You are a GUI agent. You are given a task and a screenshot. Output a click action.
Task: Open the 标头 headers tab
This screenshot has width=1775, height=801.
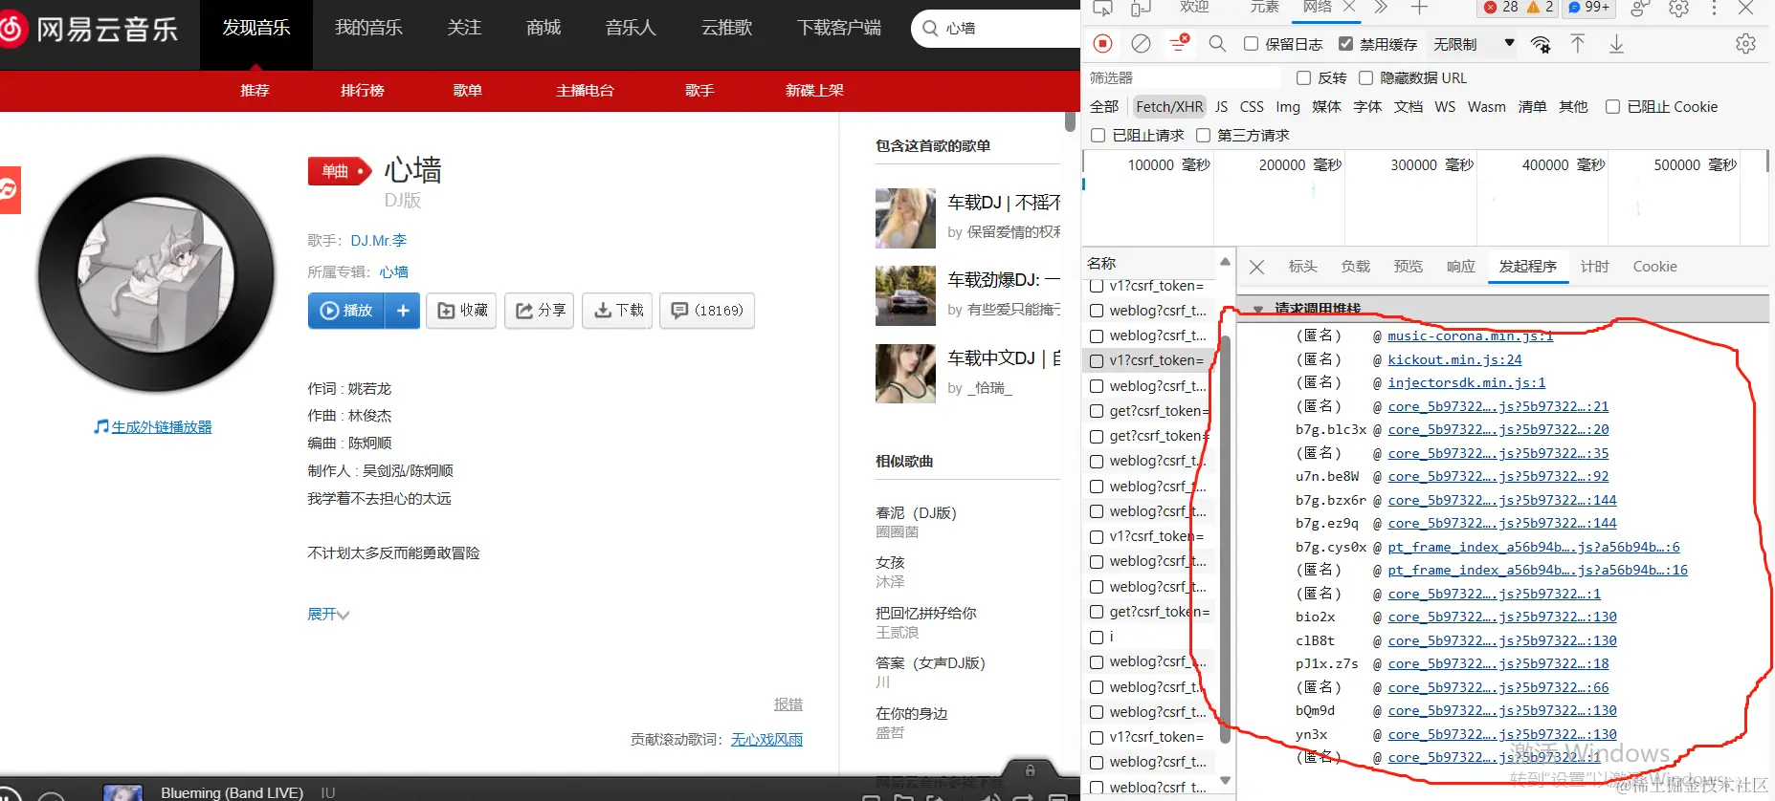coord(1302,267)
